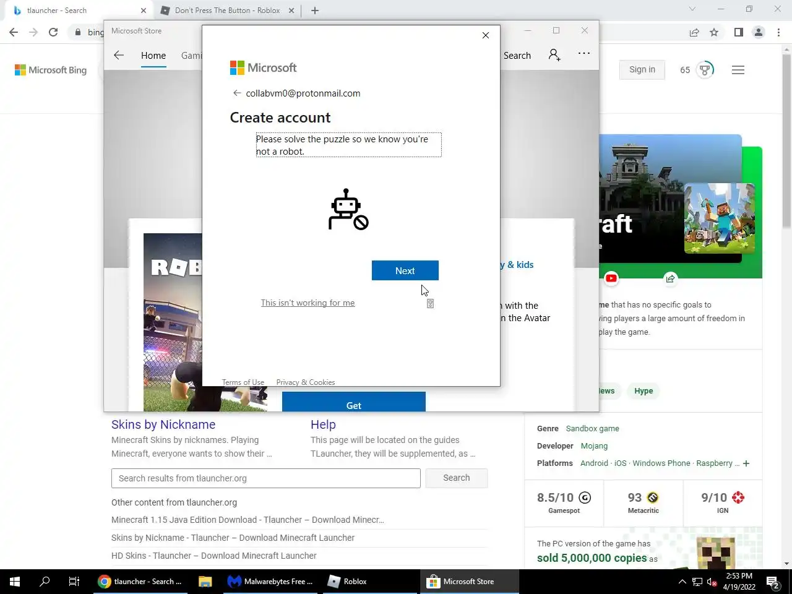Open Windows taskbar search
Viewport: 792px width, 594px height.
[45, 582]
